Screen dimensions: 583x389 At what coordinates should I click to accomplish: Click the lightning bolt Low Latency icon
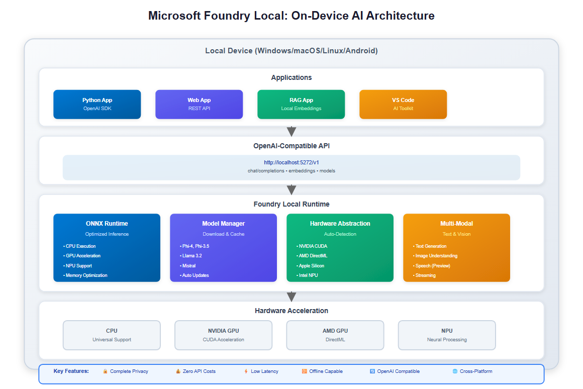246,371
